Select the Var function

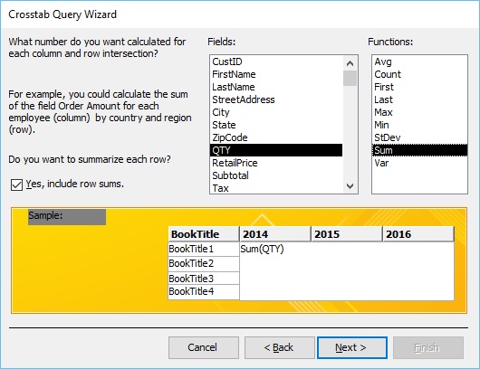tap(419, 163)
